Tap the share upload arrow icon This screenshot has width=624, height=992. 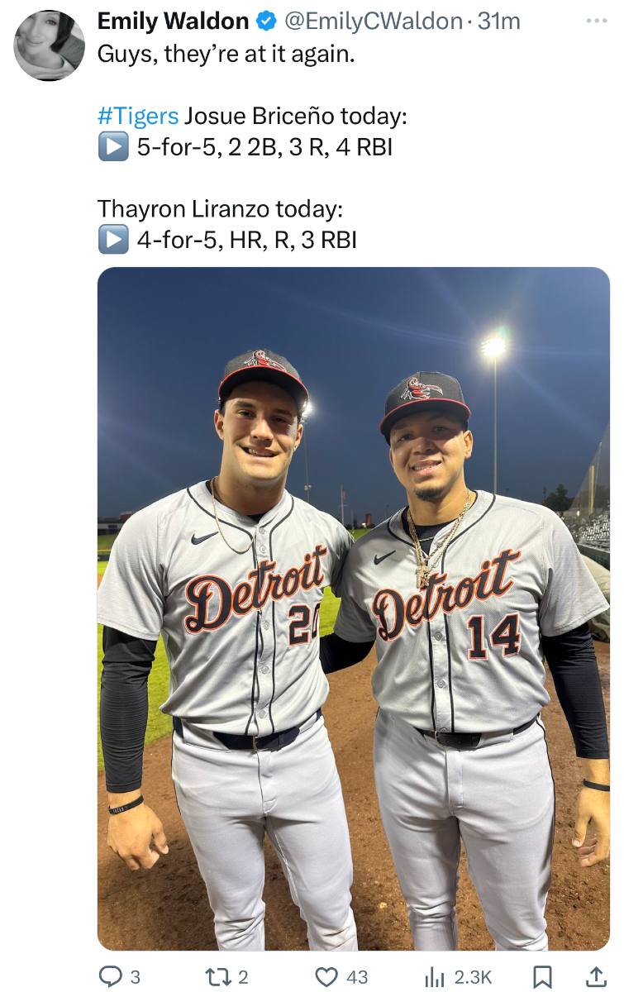click(x=596, y=977)
